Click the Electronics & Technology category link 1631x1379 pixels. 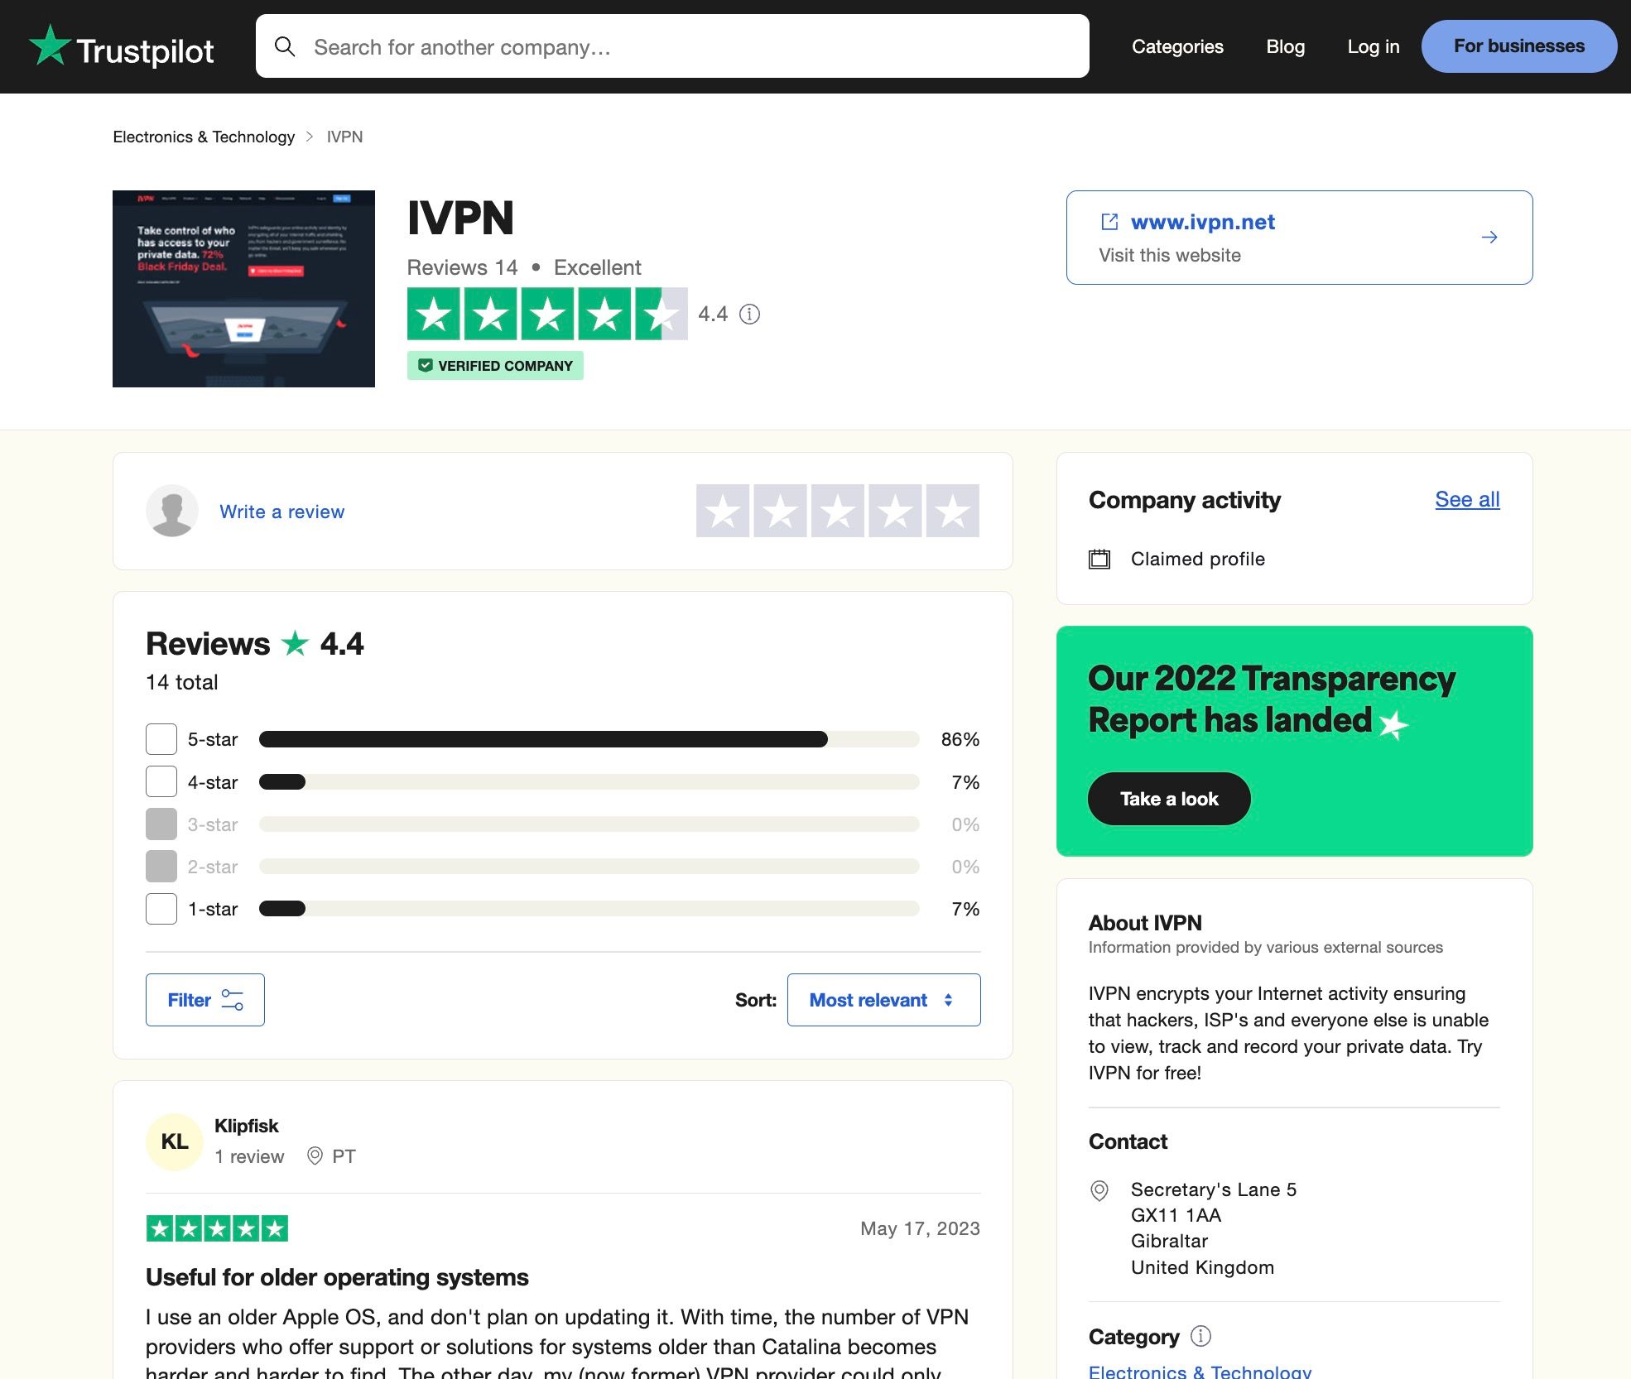tap(1200, 1371)
